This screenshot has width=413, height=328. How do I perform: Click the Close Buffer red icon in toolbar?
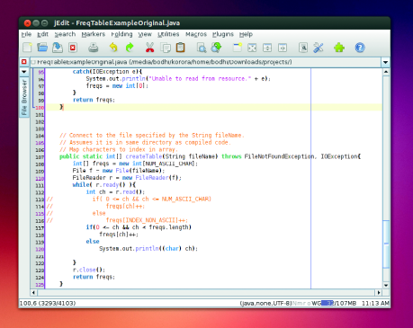(73, 48)
